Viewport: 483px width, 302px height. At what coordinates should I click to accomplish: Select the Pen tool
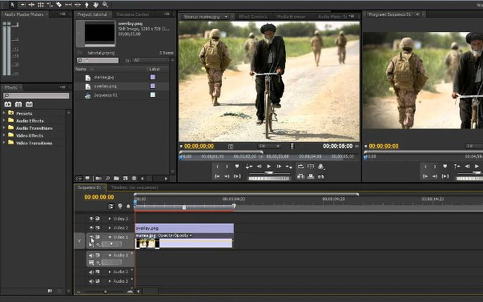[x=87, y=5]
